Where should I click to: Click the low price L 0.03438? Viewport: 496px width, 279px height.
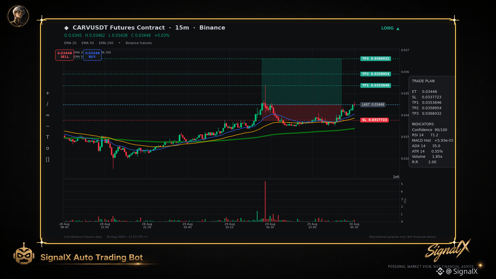tap(118, 35)
